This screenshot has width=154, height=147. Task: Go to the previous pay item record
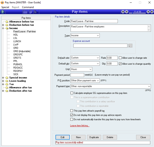pos(127,12)
